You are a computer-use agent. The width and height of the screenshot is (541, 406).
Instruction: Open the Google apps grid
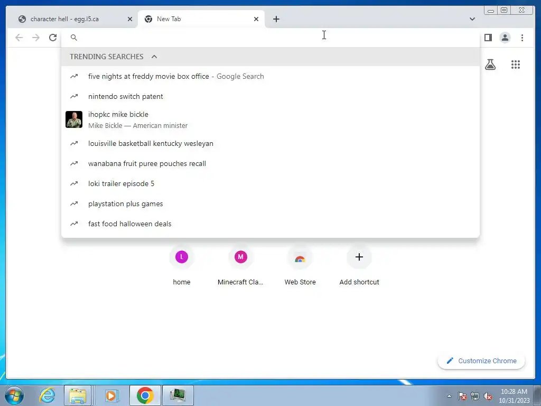click(x=516, y=64)
